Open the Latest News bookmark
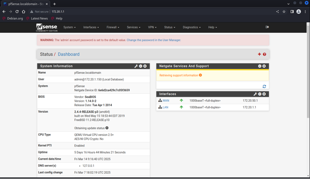Viewport: 310px width, 179px height. pyautogui.click(x=37, y=18)
